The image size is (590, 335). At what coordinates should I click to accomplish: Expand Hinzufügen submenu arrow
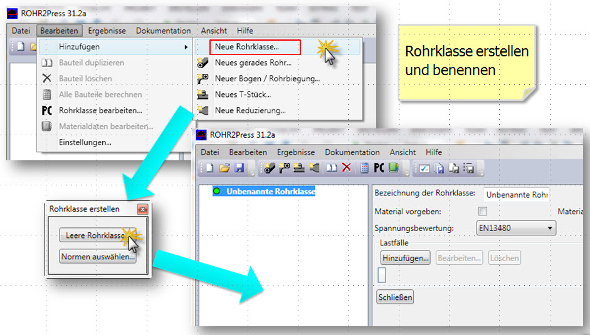[x=186, y=47]
